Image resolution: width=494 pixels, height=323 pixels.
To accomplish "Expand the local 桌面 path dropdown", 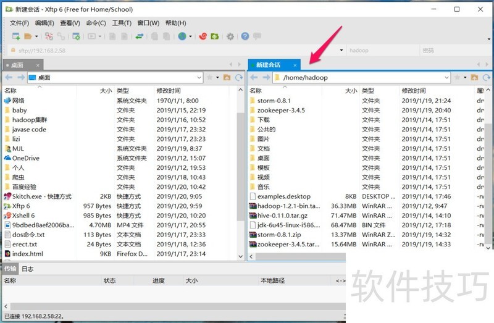I will pyautogui.click(x=199, y=77).
